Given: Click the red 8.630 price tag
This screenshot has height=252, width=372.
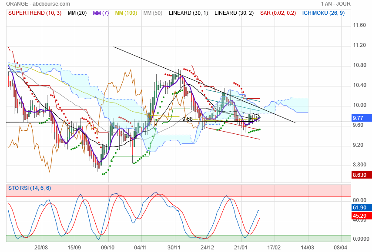Looking at the screenshot, I should coord(362,175).
